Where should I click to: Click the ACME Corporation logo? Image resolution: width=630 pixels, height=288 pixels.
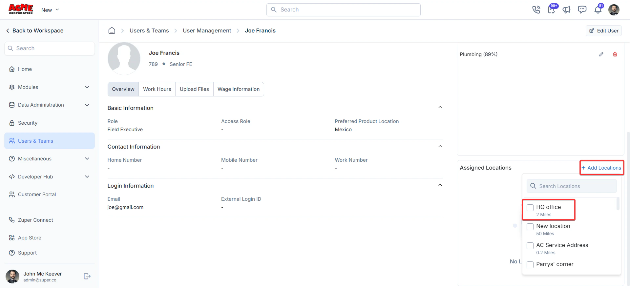(x=21, y=9)
